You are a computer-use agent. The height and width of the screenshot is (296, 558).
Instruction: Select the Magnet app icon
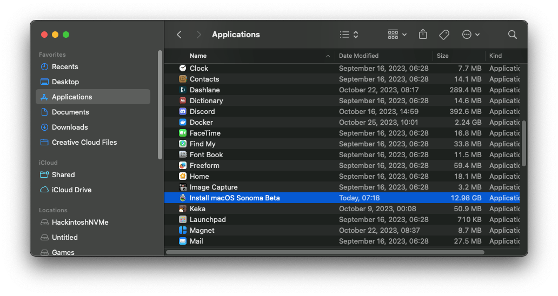183,230
